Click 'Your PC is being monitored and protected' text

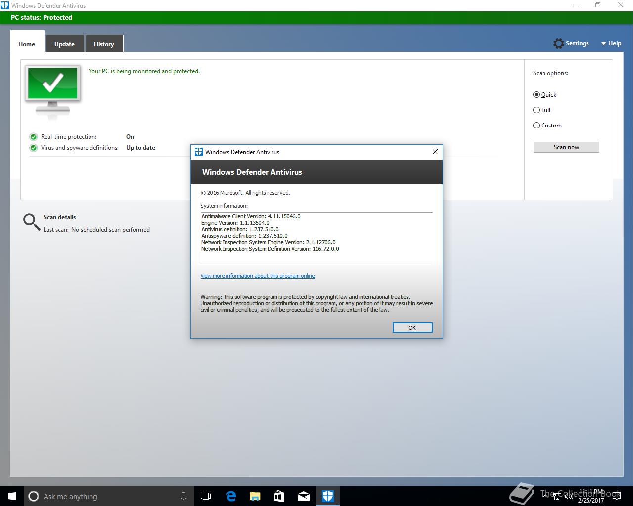tap(144, 71)
